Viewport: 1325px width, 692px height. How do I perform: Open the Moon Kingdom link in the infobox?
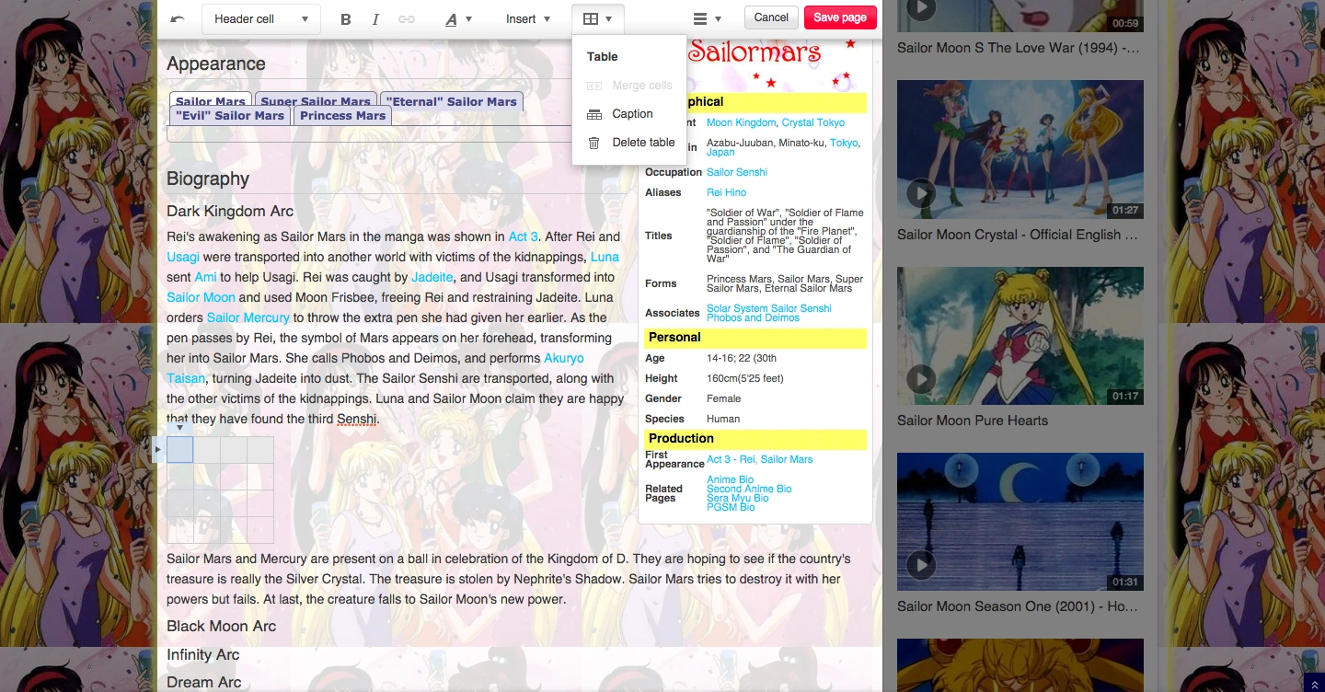(742, 122)
